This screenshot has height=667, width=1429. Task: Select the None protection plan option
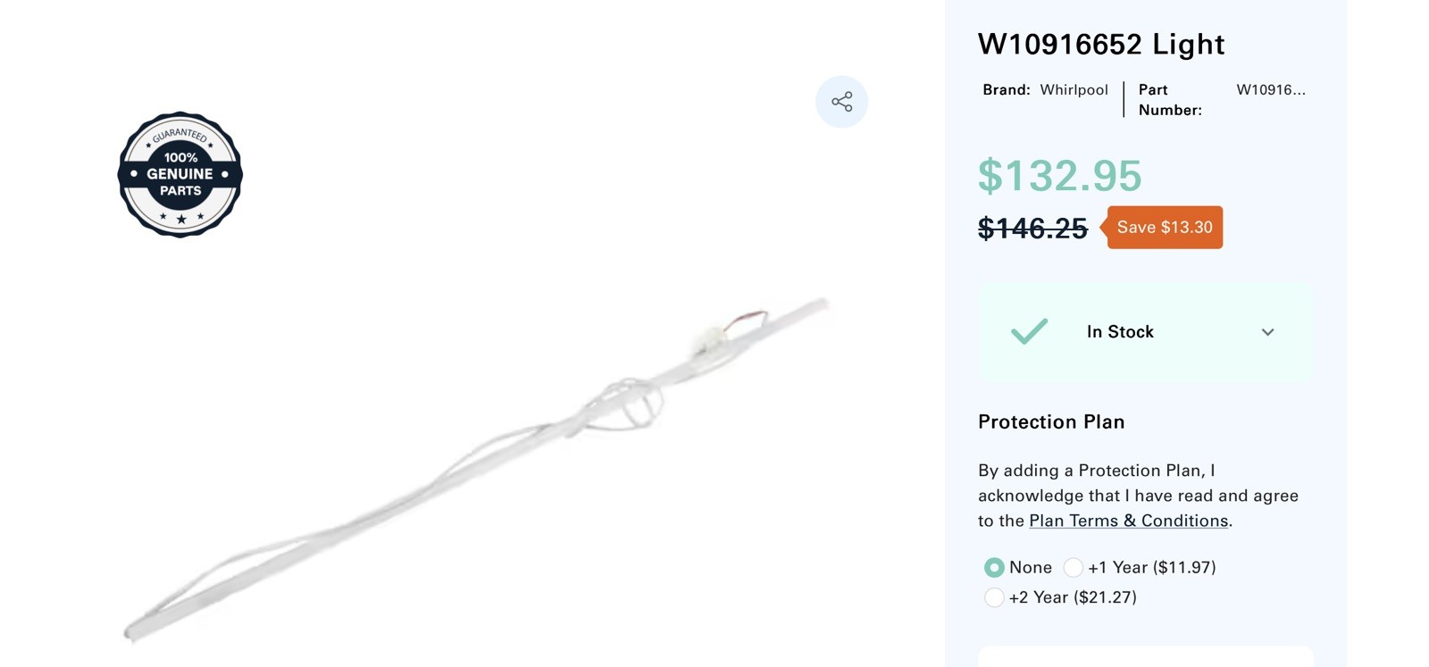coord(993,567)
